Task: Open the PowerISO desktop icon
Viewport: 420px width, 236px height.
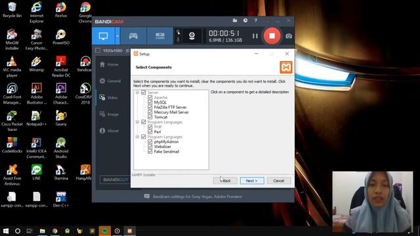Action: click(61, 37)
